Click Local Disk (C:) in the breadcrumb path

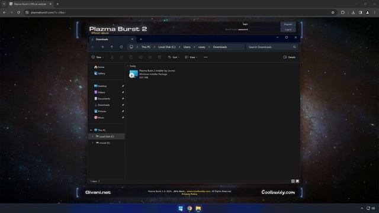(x=167, y=47)
